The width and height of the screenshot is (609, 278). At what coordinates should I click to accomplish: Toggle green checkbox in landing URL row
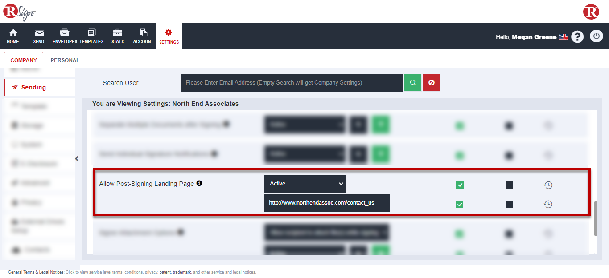[x=460, y=205]
